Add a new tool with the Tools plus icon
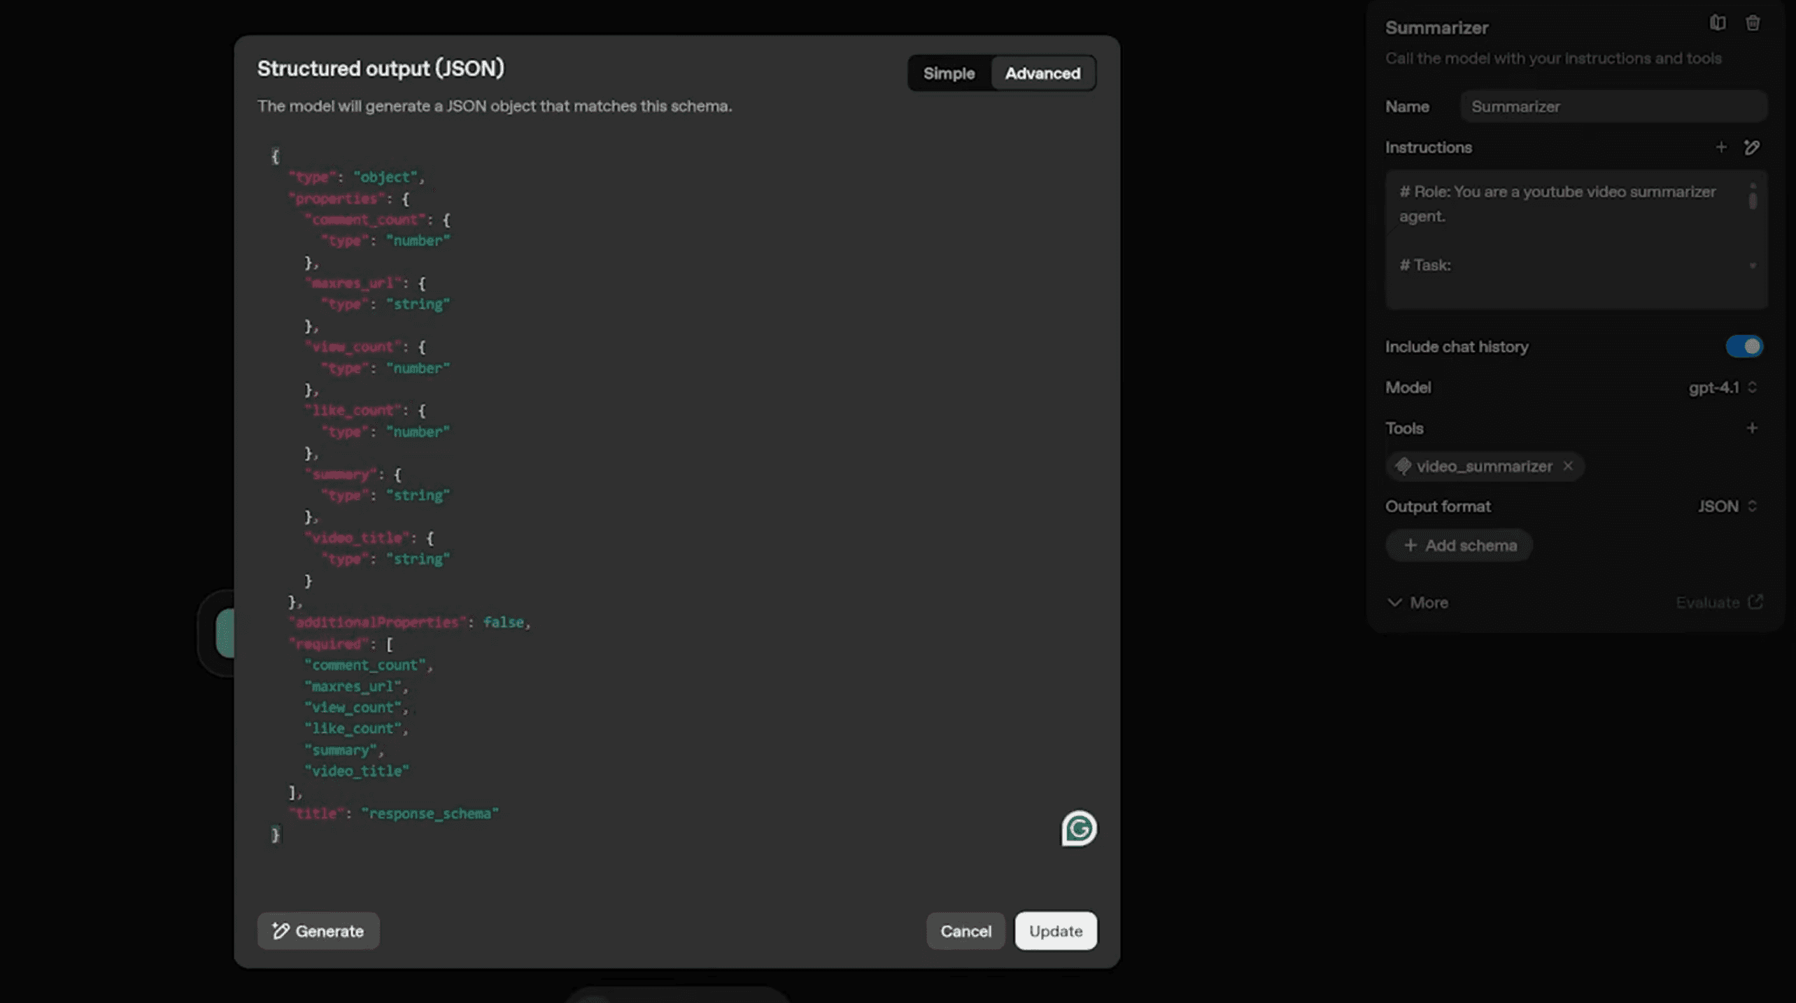This screenshot has height=1003, width=1796. click(x=1752, y=427)
